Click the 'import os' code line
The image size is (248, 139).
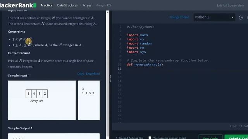click(x=135, y=39)
